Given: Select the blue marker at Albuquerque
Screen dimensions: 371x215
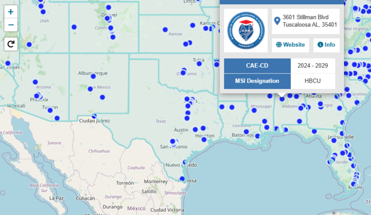Looking at the screenshot, I should click(92, 75).
